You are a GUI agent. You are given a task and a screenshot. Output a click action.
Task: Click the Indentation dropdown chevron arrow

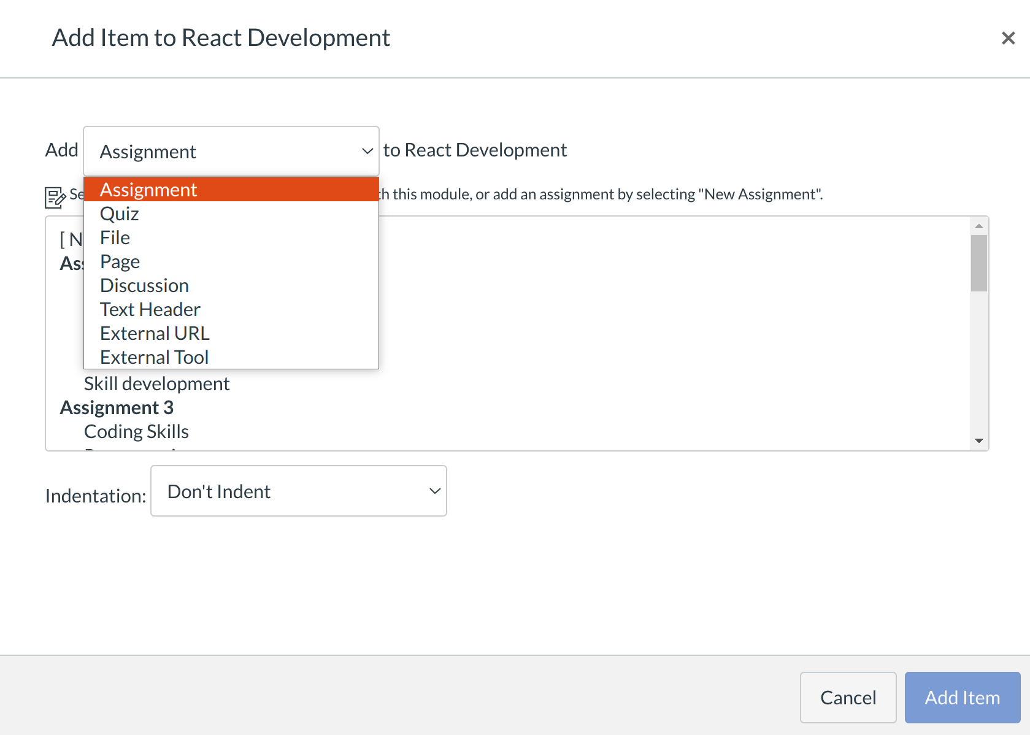435,491
